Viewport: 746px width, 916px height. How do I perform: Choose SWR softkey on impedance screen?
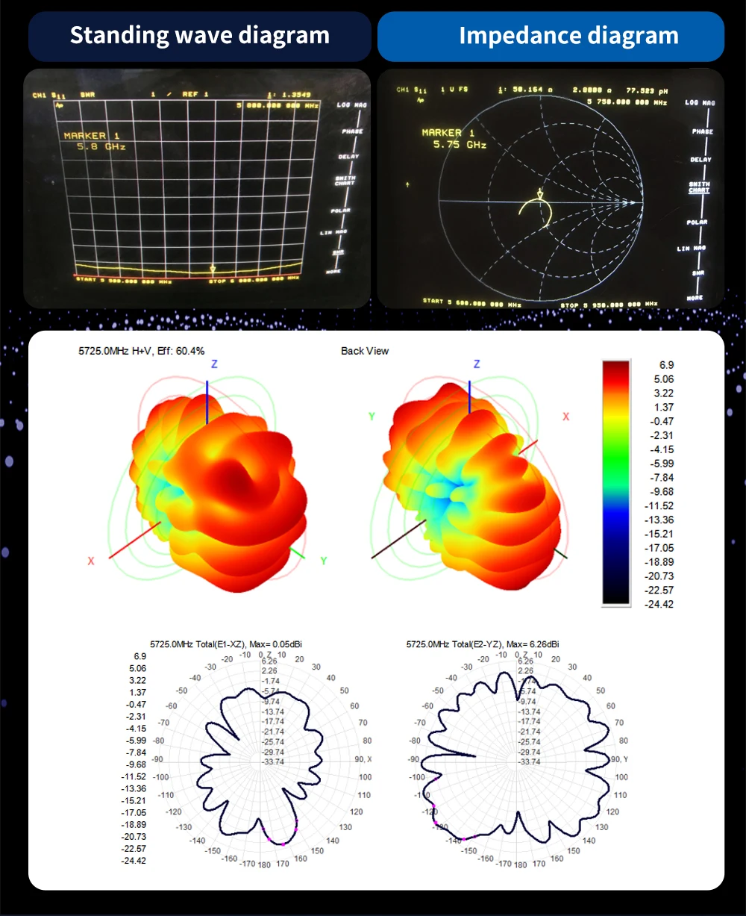(698, 273)
